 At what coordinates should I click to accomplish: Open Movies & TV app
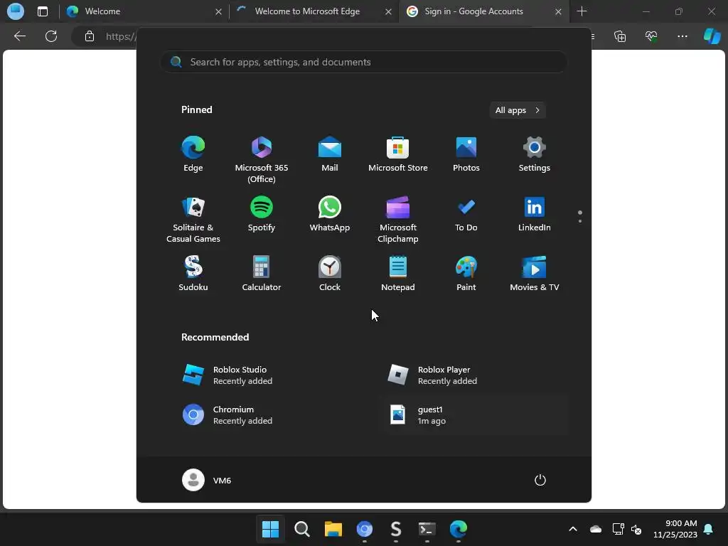pyautogui.click(x=535, y=274)
